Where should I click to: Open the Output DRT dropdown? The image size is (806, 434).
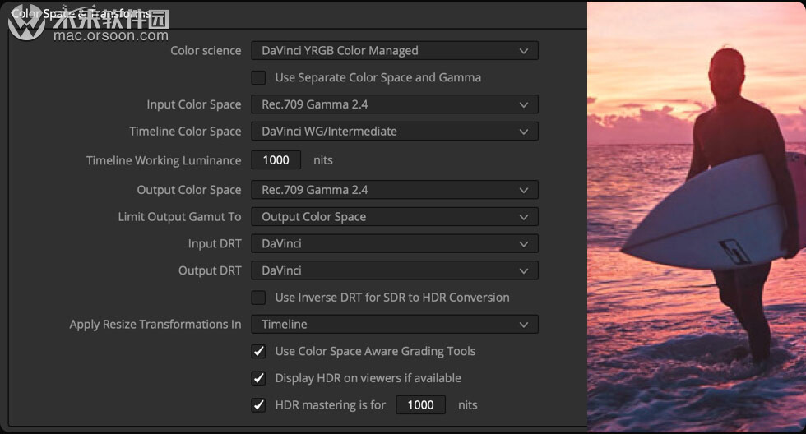(x=395, y=270)
